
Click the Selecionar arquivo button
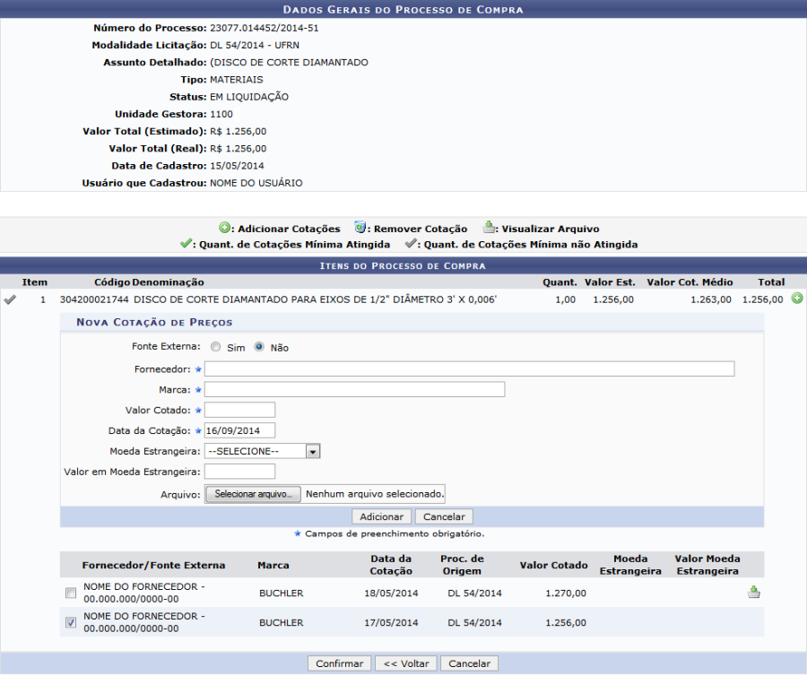pyautogui.click(x=253, y=494)
